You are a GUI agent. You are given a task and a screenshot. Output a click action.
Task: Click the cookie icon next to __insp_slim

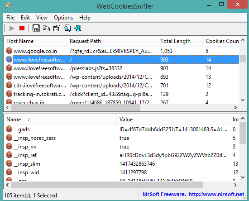[9, 163]
